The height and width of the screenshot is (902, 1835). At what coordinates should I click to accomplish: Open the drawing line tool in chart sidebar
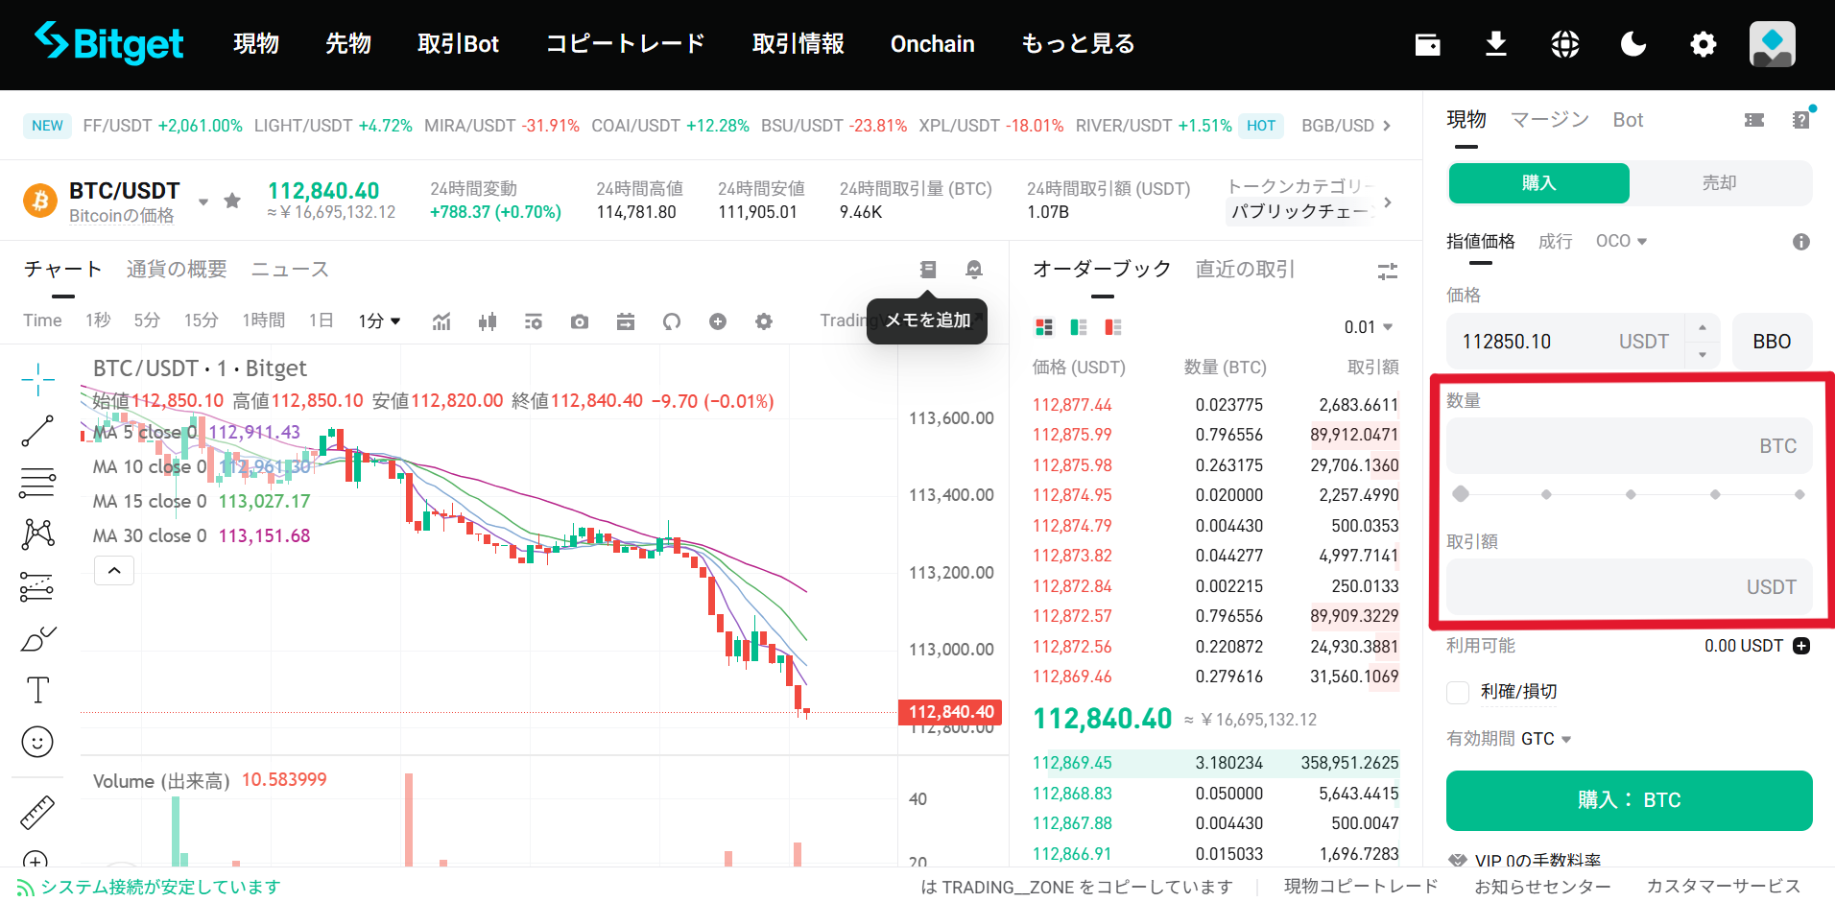(x=36, y=429)
